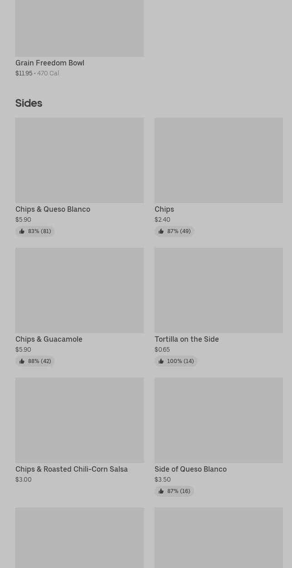Screen dimensions: 292x568
Task: Open the Tortilla on the Side image
Action: 219,290
